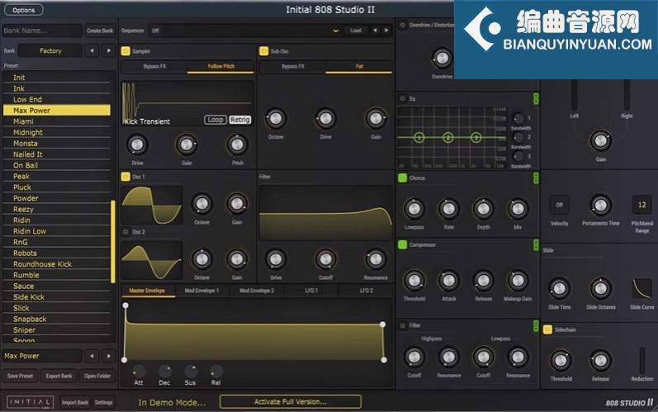Disable the Compressor effect
Viewport: 658px width, 412px height.
pyautogui.click(x=402, y=244)
